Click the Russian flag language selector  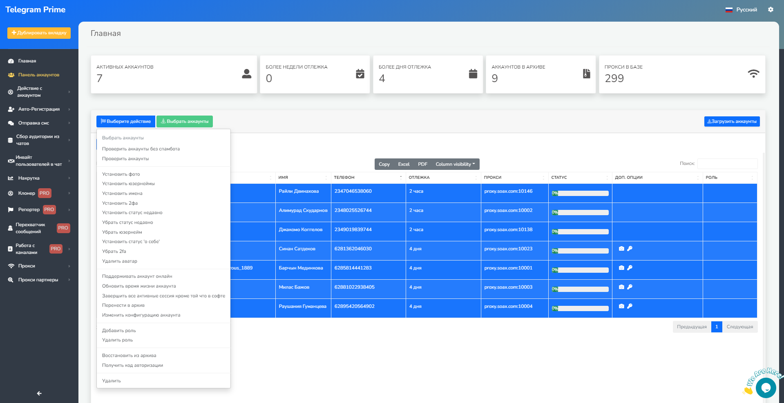click(741, 9)
